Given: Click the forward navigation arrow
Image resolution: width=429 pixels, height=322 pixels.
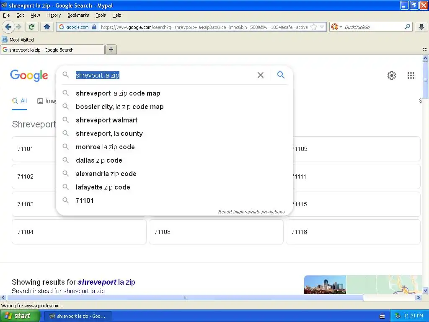Looking at the screenshot, I should (x=18, y=27).
